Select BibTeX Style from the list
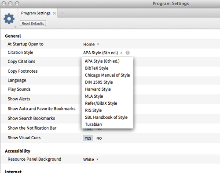Screen dimensions: 220x173 coord(97,68)
